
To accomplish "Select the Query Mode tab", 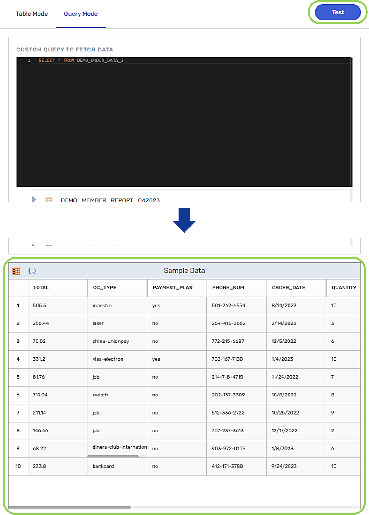I will pos(81,14).
